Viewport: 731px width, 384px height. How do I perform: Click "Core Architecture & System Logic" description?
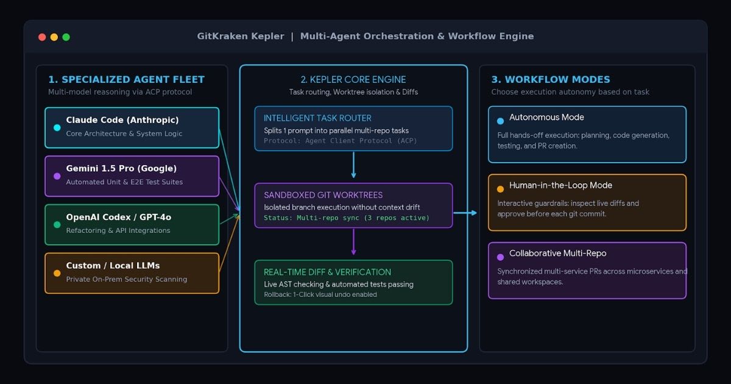(124, 133)
